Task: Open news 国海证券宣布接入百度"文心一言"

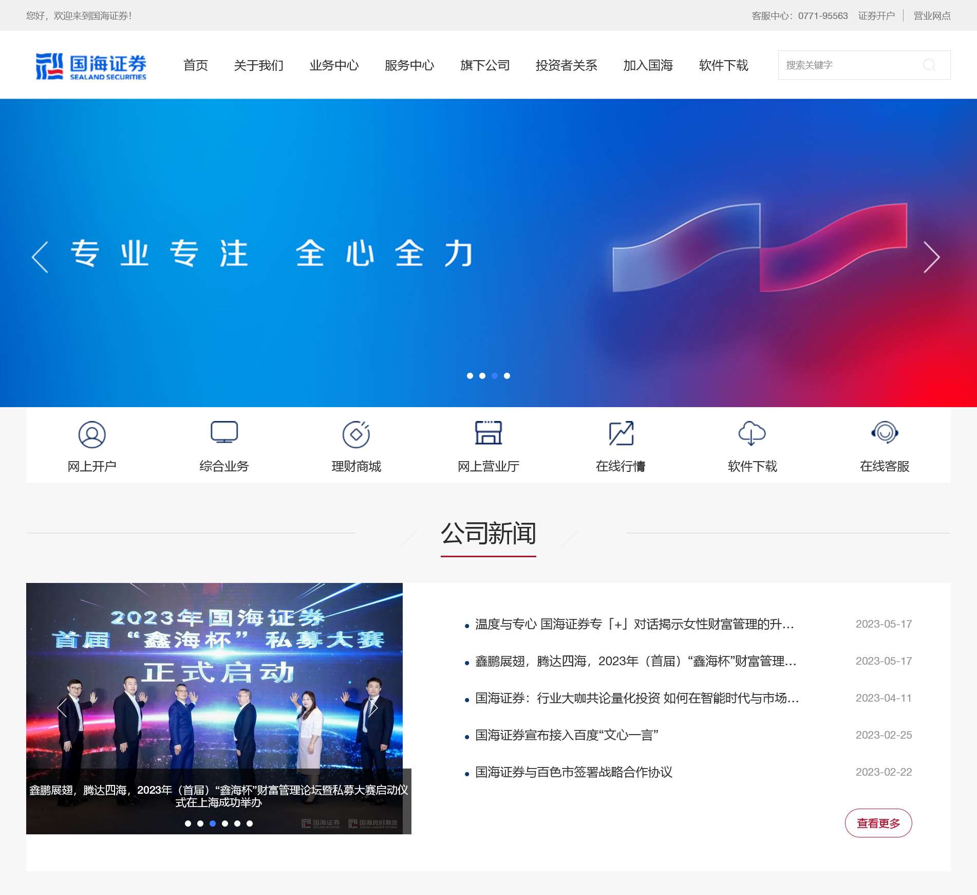Action: point(567,735)
